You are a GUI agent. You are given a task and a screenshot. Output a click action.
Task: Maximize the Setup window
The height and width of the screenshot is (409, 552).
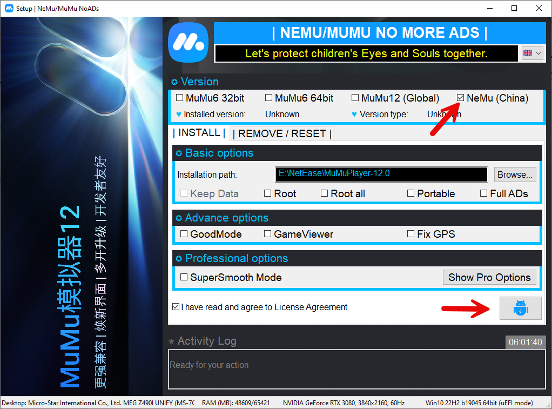[514, 8]
